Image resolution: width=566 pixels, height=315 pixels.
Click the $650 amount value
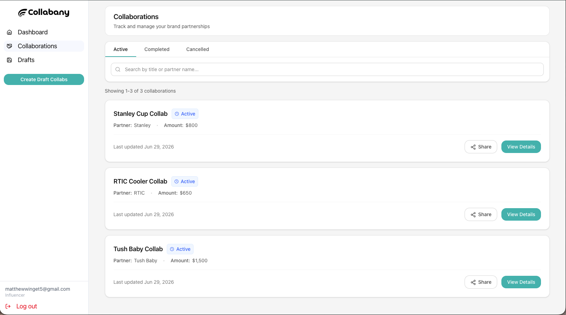[x=186, y=193]
